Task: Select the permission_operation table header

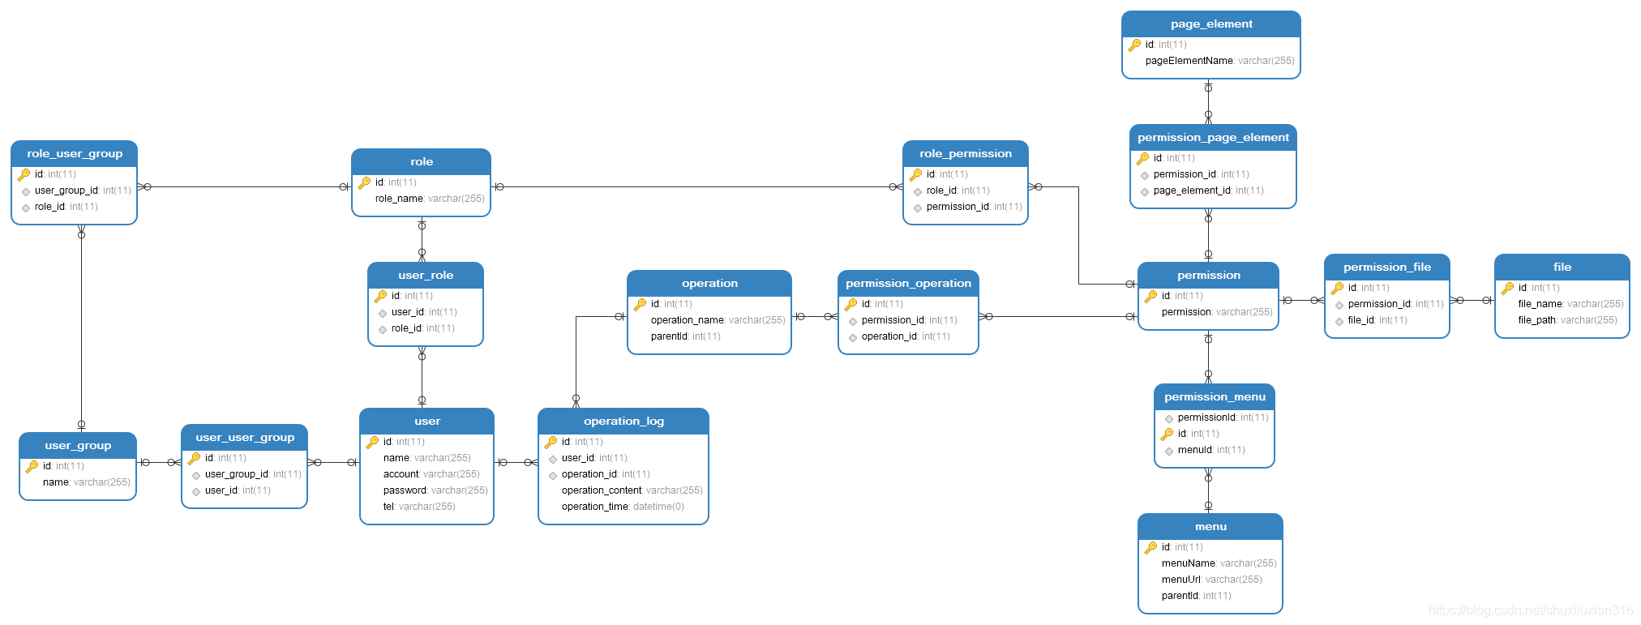Action: [908, 284]
